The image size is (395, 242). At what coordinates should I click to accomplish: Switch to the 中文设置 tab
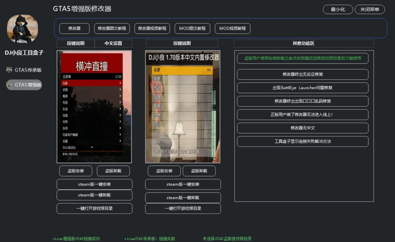[113, 43]
